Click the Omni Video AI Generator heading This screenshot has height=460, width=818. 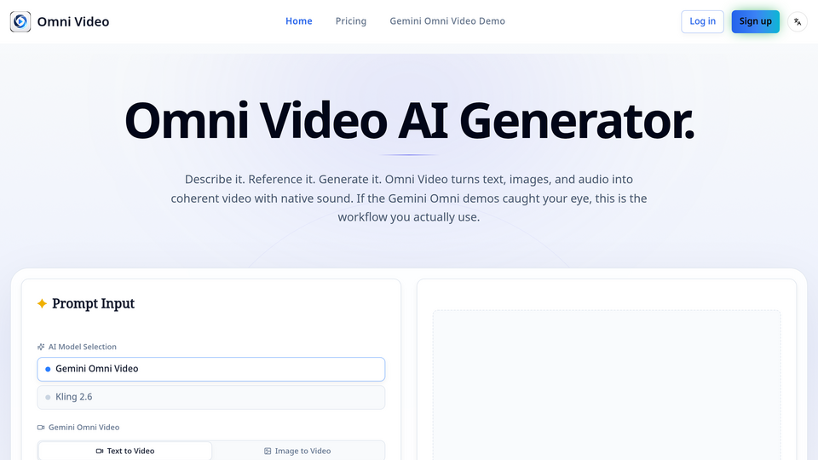(409, 121)
